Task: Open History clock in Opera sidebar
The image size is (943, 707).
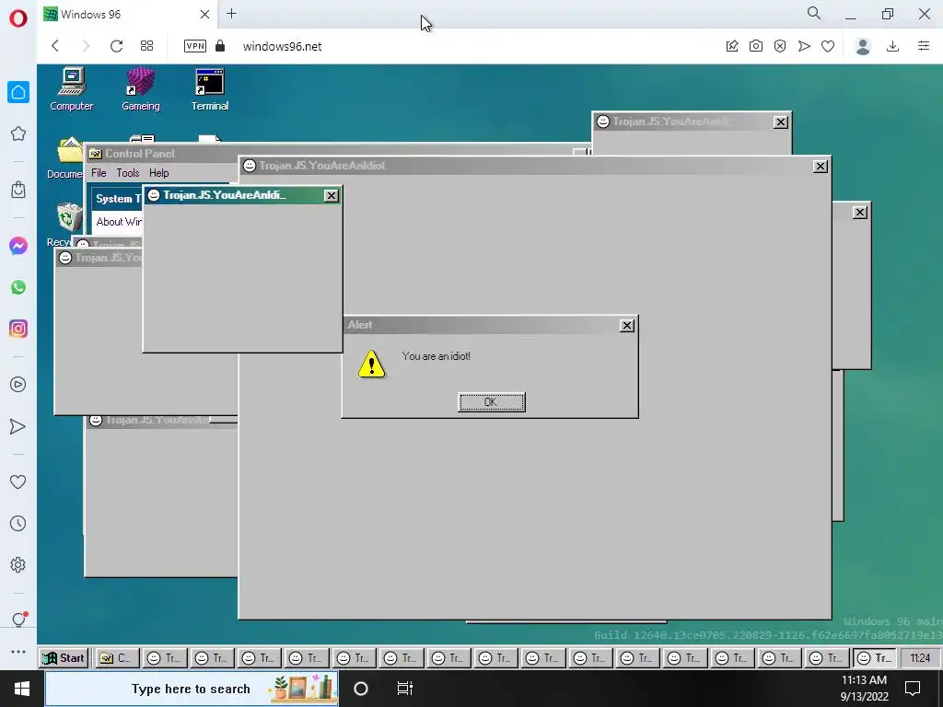Action: click(x=18, y=524)
